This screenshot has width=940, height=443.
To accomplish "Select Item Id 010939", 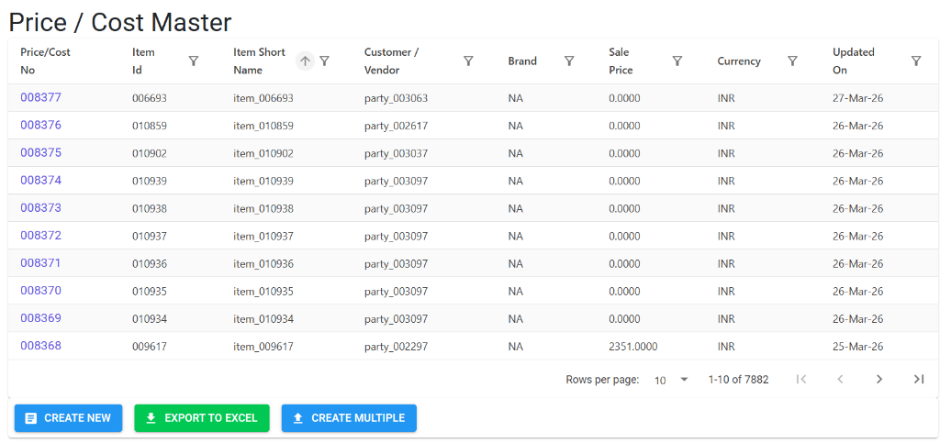I will (x=150, y=181).
